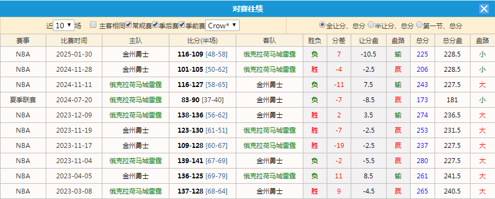This screenshot has height=199, width=495.
Task: Click total score 265 value
Action: pyautogui.click(x=423, y=191)
